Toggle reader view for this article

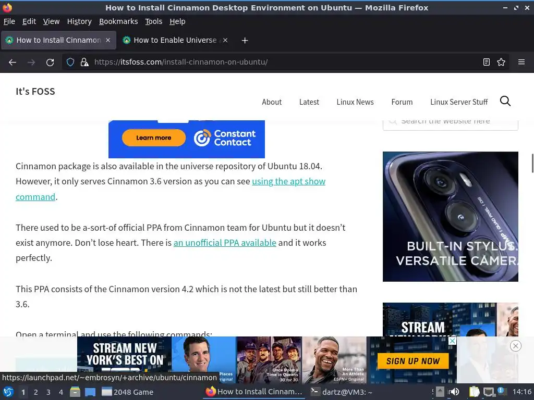[487, 62]
